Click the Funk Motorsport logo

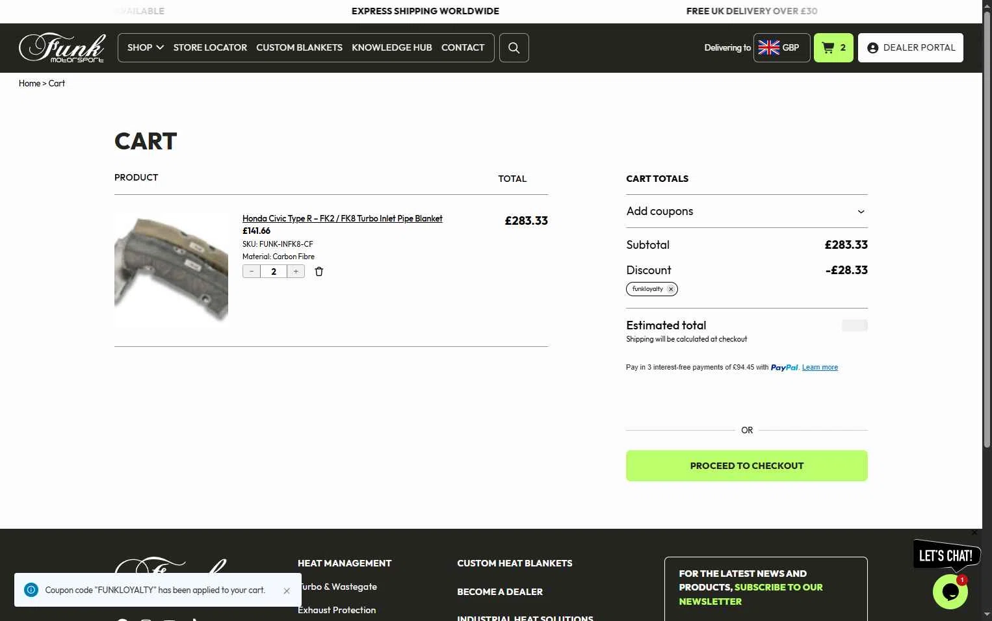62,47
